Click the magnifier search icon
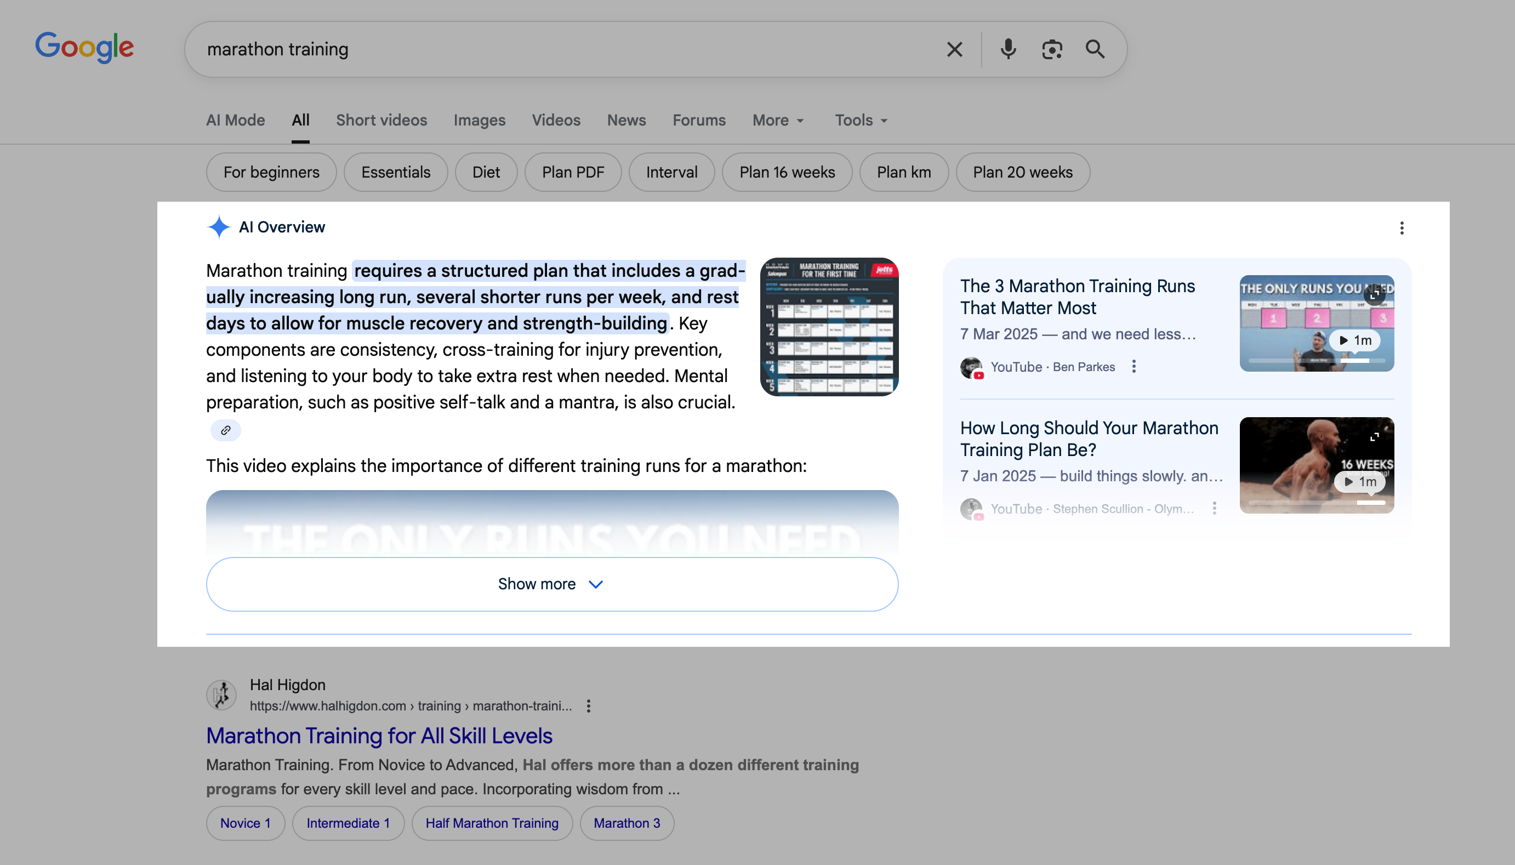This screenshot has height=865, width=1515. [x=1095, y=49]
